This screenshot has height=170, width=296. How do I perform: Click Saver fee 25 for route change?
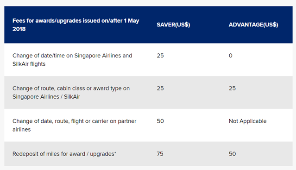click(x=160, y=88)
